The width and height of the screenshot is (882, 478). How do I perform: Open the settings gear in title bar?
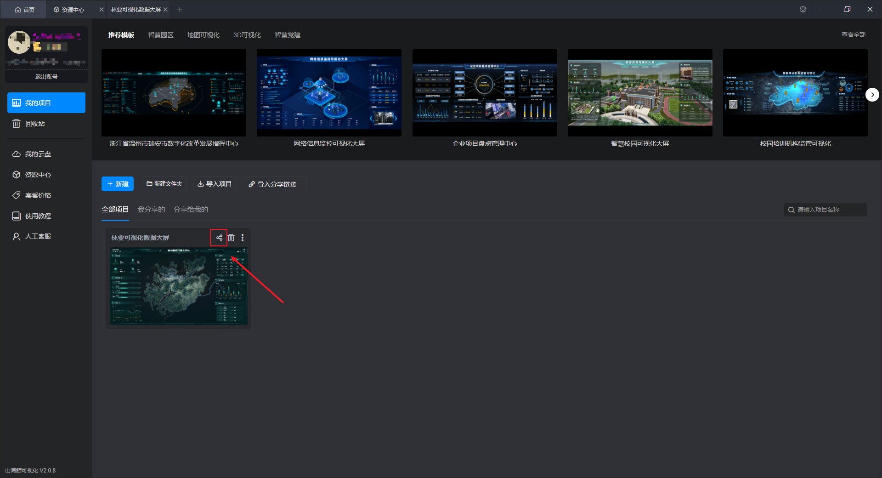pos(803,9)
